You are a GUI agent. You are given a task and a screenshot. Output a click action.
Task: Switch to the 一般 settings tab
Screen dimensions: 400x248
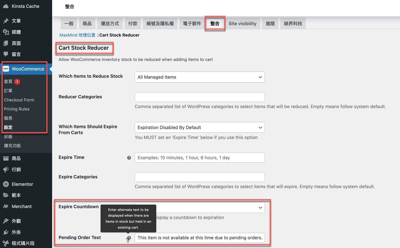pos(69,23)
